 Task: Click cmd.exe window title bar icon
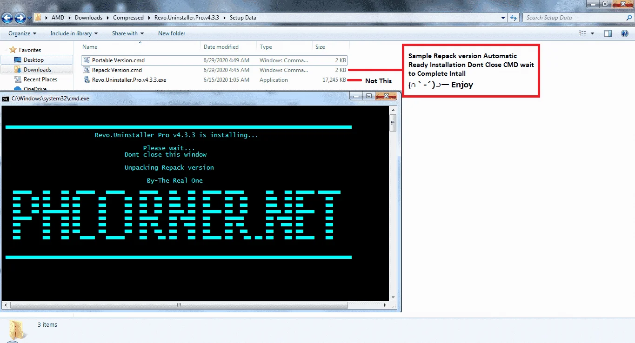(x=6, y=99)
